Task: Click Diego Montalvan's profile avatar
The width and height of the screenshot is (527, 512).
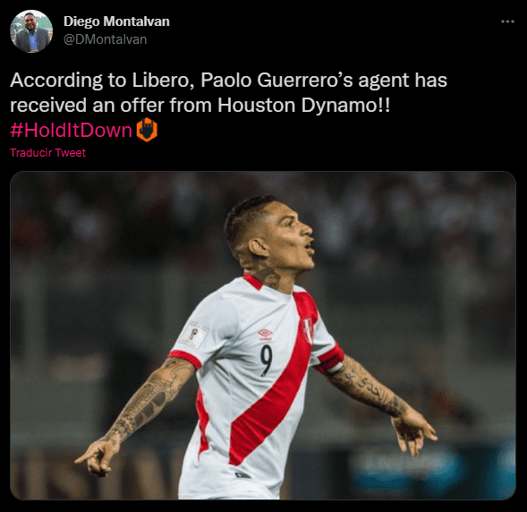Action: pos(31,31)
